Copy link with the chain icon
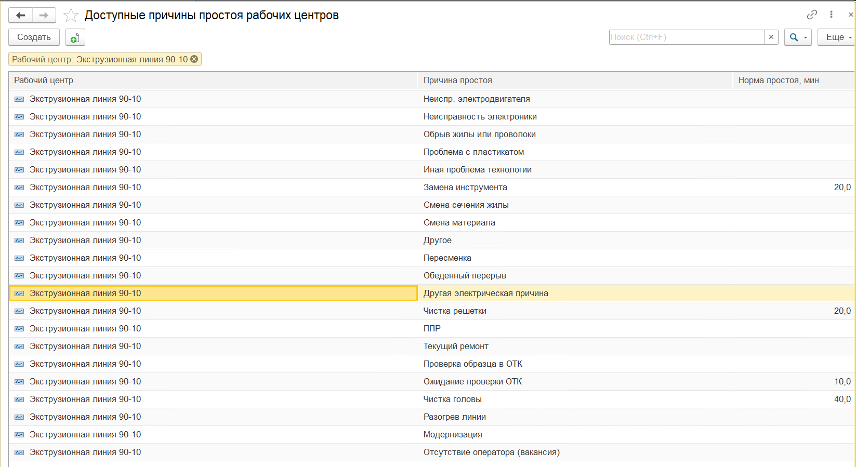The width and height of the screenshot is (856, 467). [812, 15]
